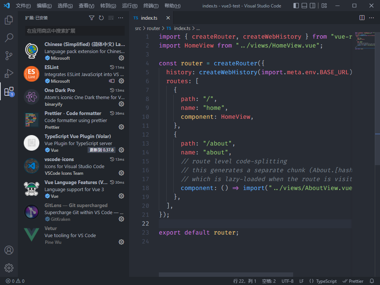Viewport: 380px width, 285px height.
Task: Click the router breadcrumb segment
Action: pos(153,28)
